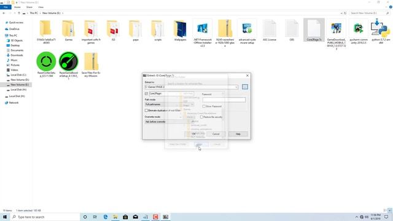Image resolution: width=393 pixels, height=221 pixels.
Task: Select Network in the navigation pane
Action: 14,103
